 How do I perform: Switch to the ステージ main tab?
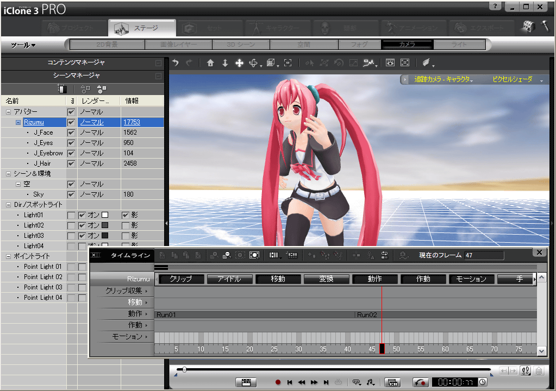(142, 28)
